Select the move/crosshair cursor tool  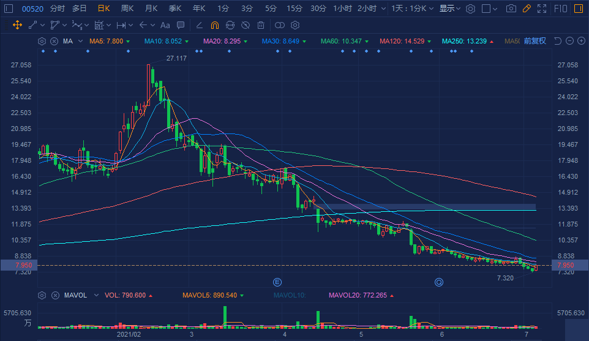pyautogui.click(x=17, y=25)
